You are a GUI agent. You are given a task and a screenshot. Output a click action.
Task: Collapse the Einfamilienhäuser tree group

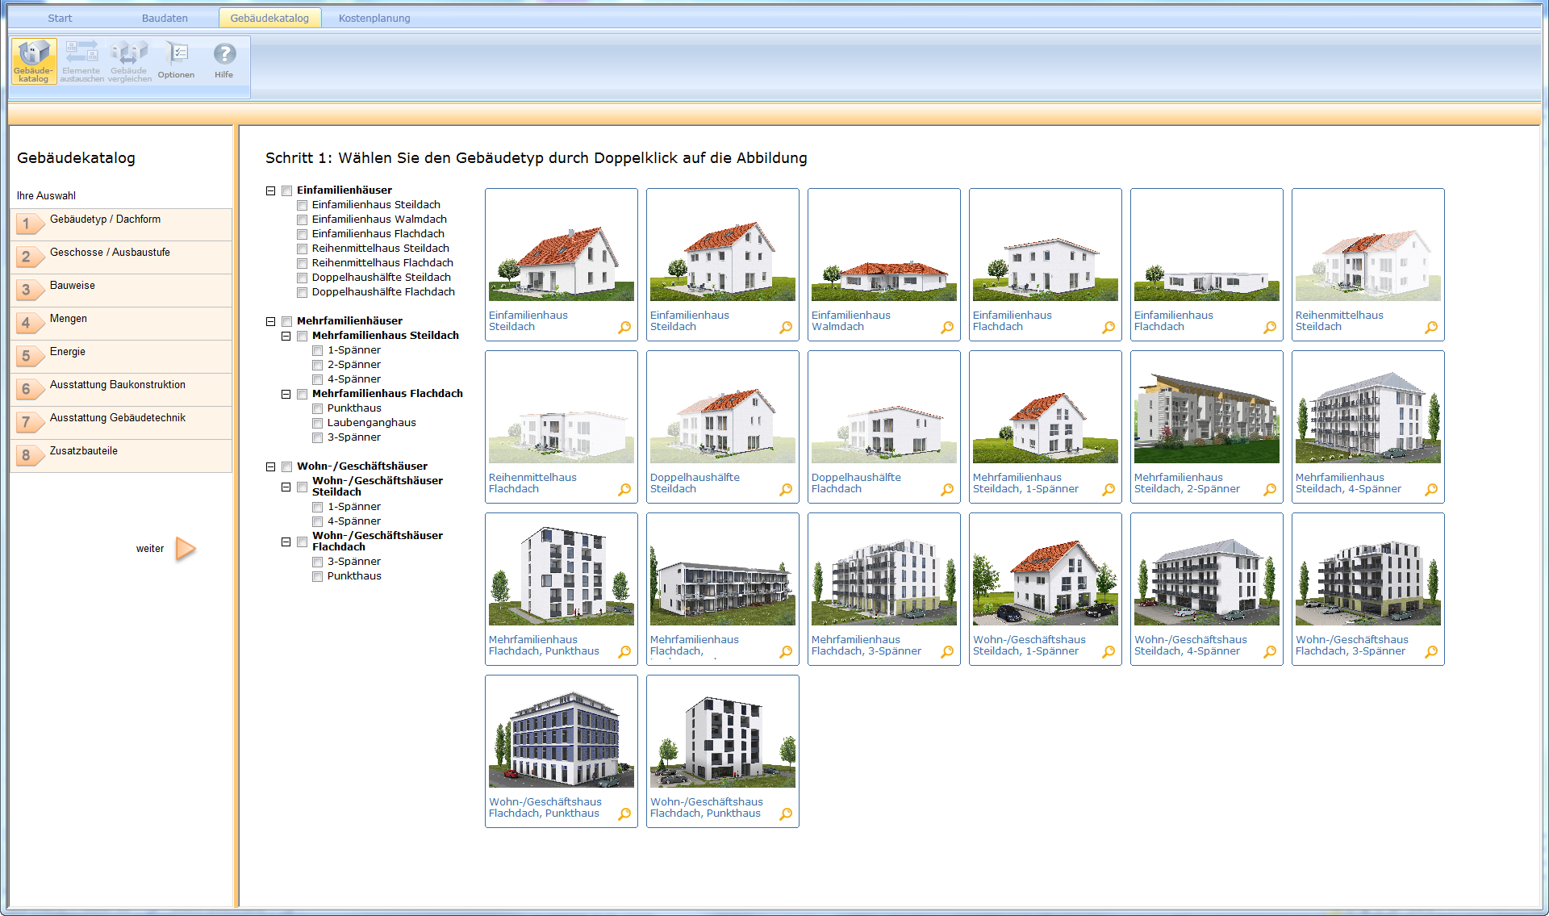(271, 190)
